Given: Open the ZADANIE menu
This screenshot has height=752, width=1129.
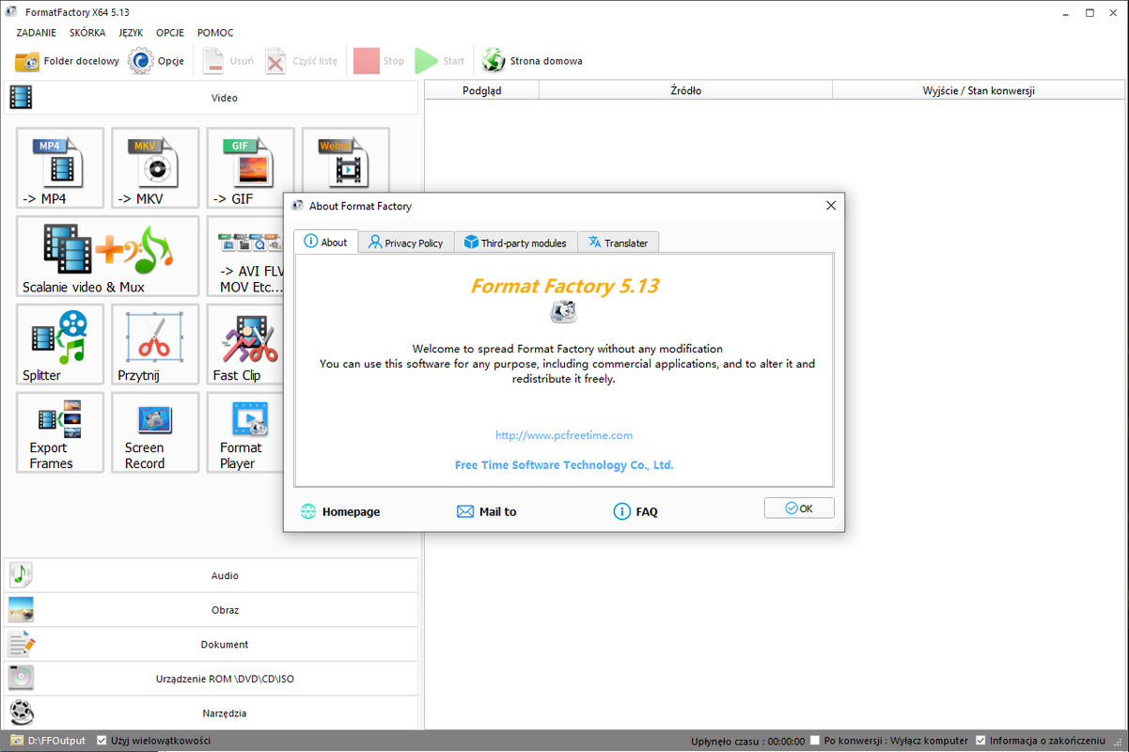Looking at the screenshot, I should pyautogui.click(x=36, y=33).
